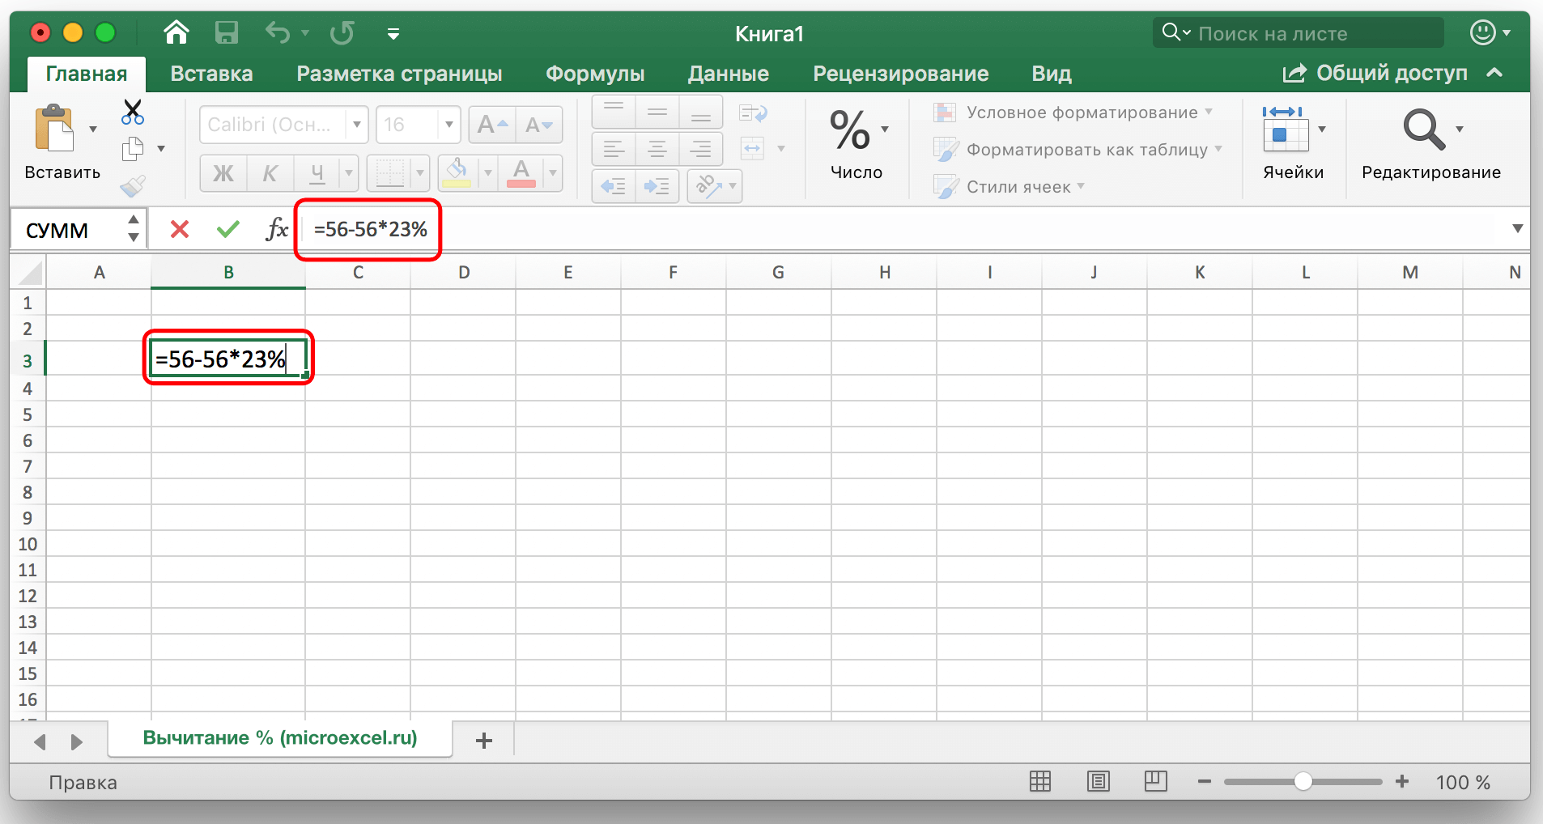Click the Save floppy disk icon

pyautogui.click(x=226, y=33)
